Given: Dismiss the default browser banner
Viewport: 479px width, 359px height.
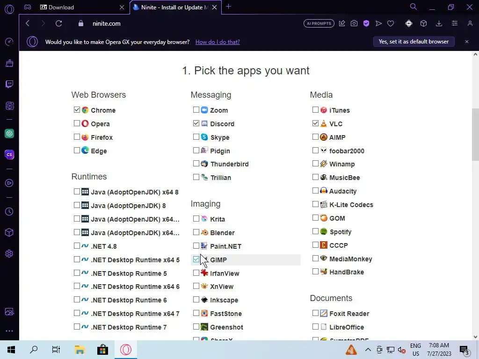Looking at the screenshot, I should (467, 42).
